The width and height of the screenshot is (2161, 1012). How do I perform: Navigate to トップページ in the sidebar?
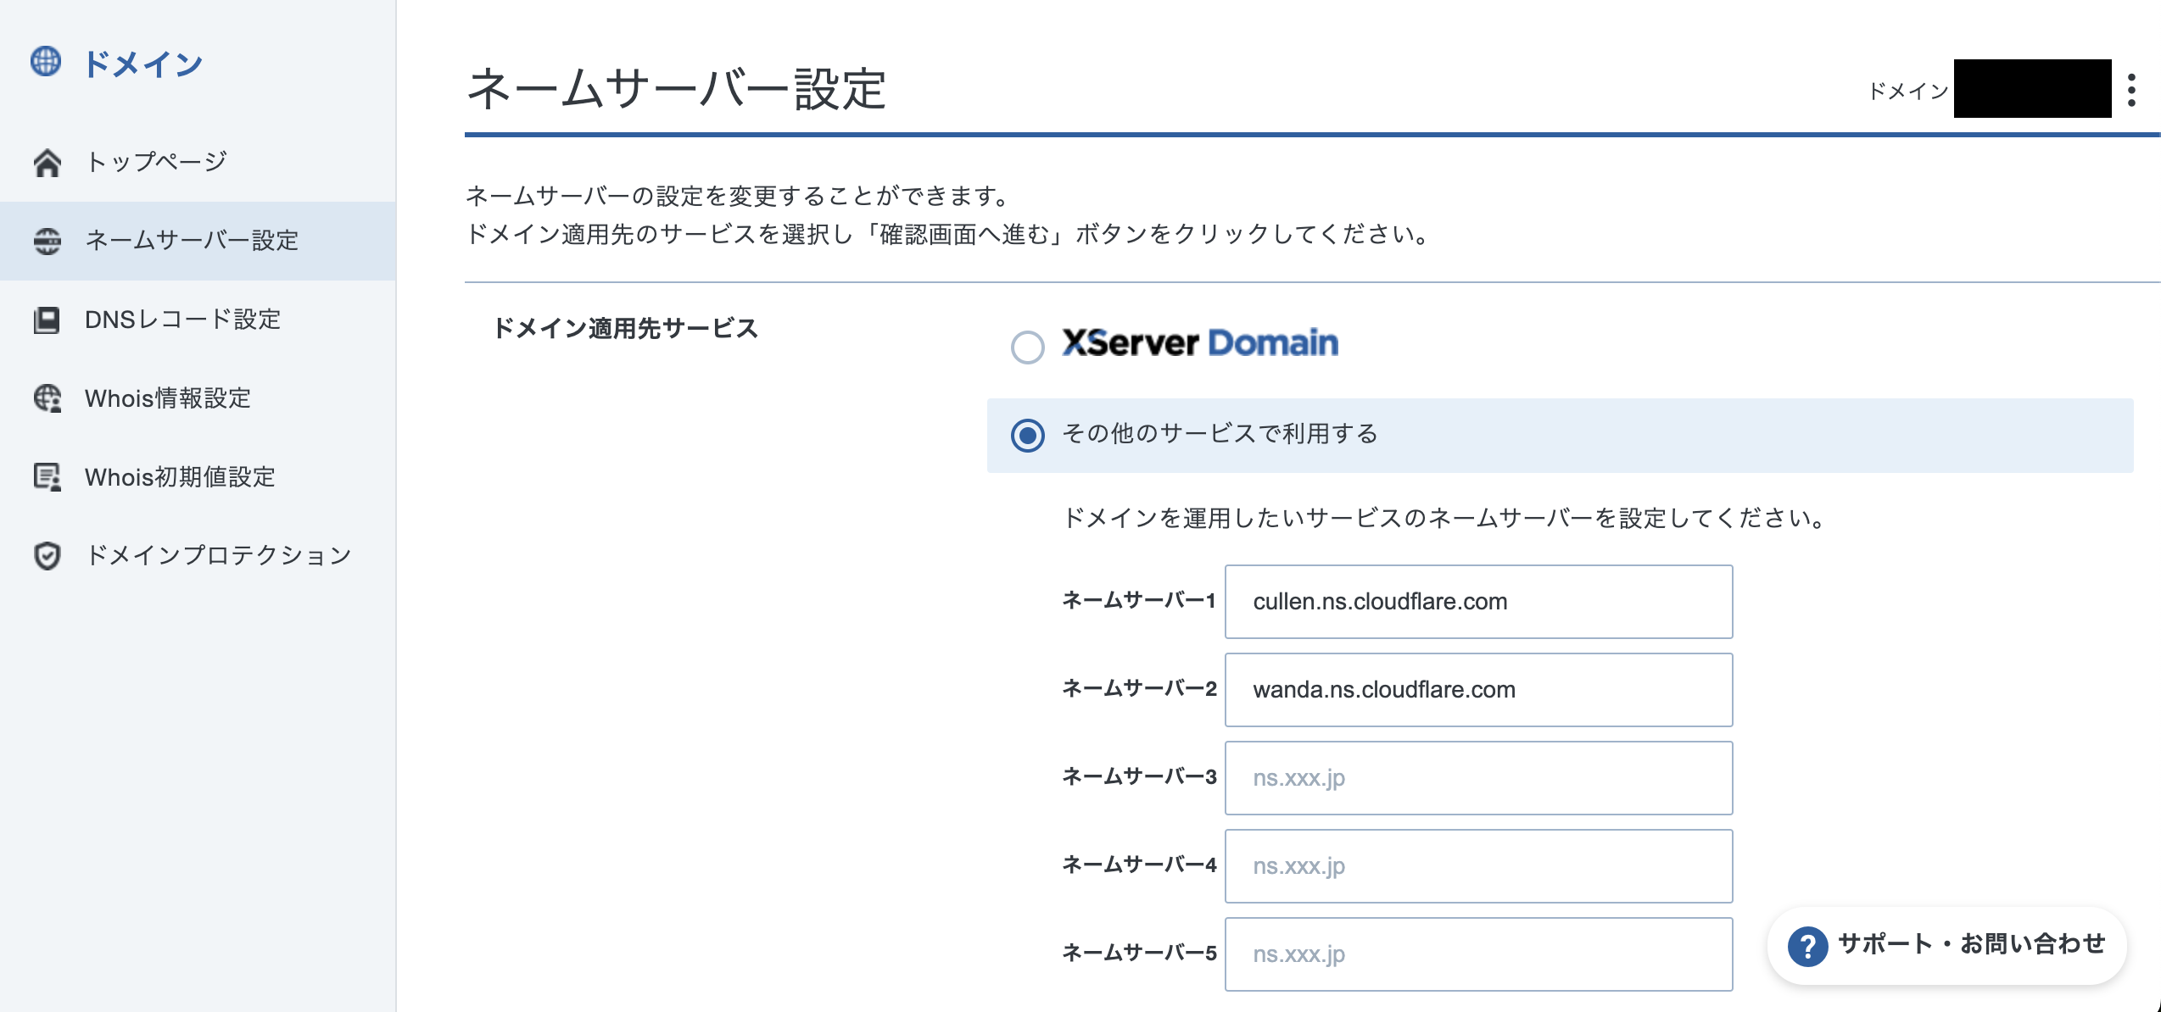pyautogui.click(x=154, y=159)
